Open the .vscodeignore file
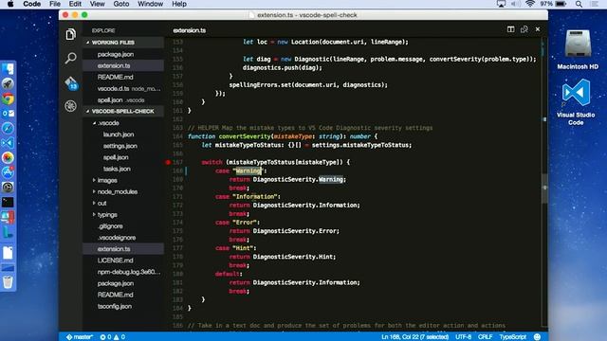Screen dimensions: 607x341 (123, 238)
